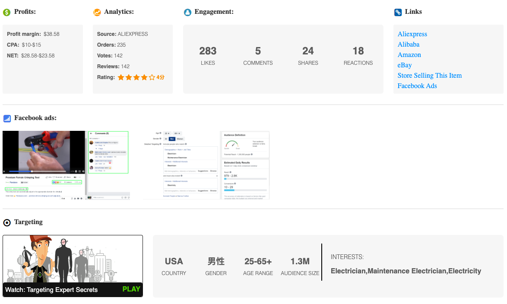Open the Alibaba link
Image resolution: width=507 pixels, height=304 pixels.
pyautogui.click(x=408, y=44)
